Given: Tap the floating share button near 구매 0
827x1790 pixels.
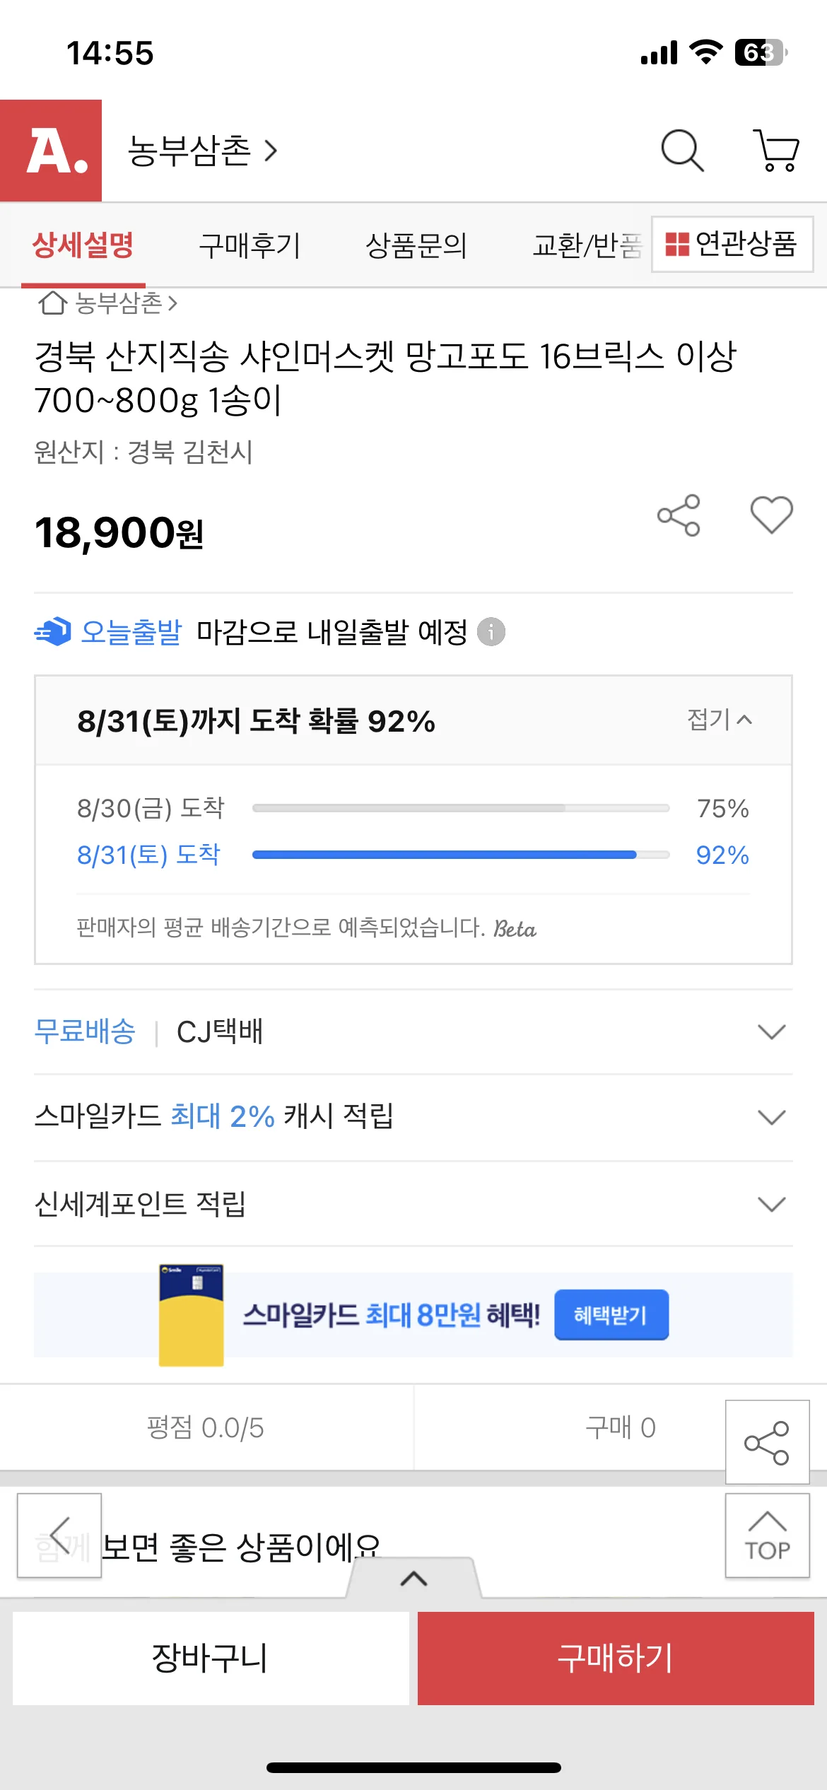Looking at the screenshot, I should pos(767,1442).
